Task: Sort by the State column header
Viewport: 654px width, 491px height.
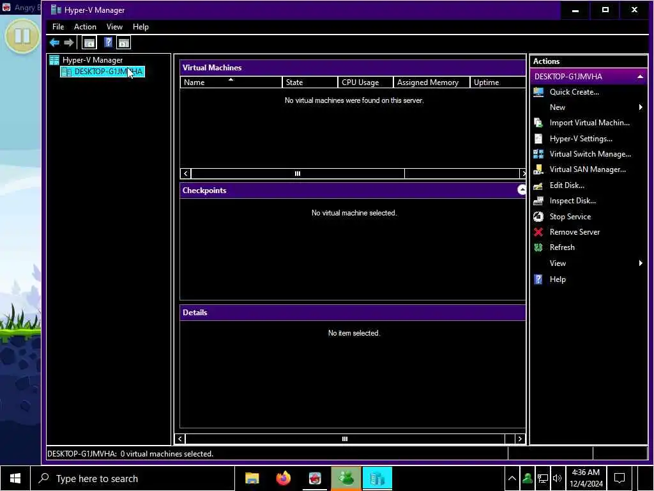Action: tap(310, 82)
